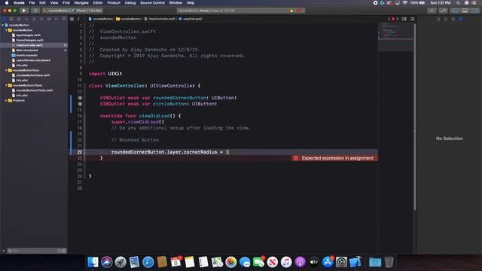482x271 pixels.
Task: Jump to next issue arrow
Action: (397, 19)
